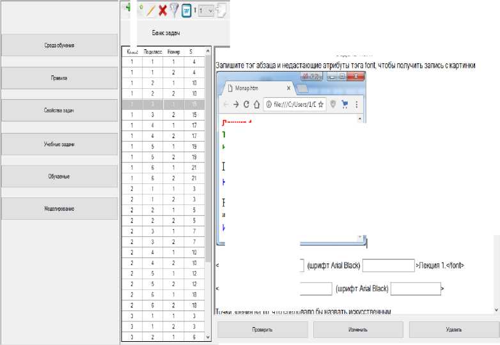Click the Банк задач label
500x345 pixels.
166,33
